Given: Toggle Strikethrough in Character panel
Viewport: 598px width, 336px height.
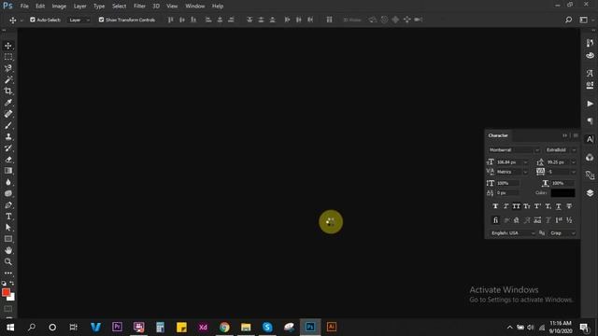Looking at the screenshot, I should coord(569,206).
